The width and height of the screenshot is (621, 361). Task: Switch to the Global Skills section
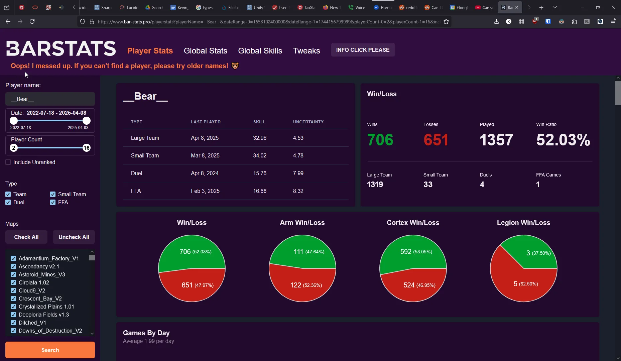(x=260, y=51)
